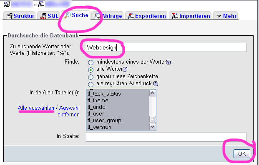This screenshot has width=259, height=165.
Task: Focus the search words input field
Action: 166,47
